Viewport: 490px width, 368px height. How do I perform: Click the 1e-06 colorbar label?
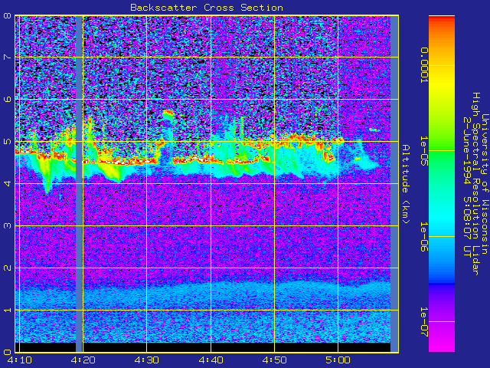423,237
